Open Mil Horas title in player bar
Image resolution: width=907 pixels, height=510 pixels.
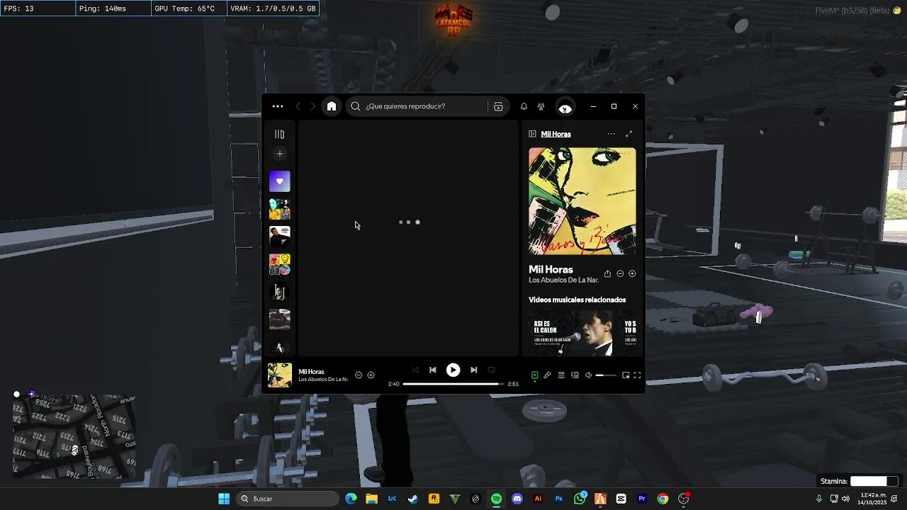(x=311, y=372)
